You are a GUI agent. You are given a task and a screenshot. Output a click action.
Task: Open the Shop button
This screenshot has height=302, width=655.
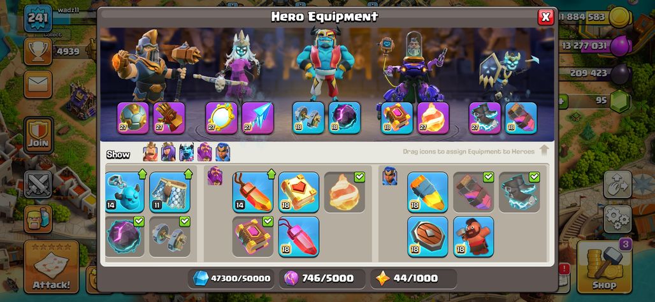604,266
